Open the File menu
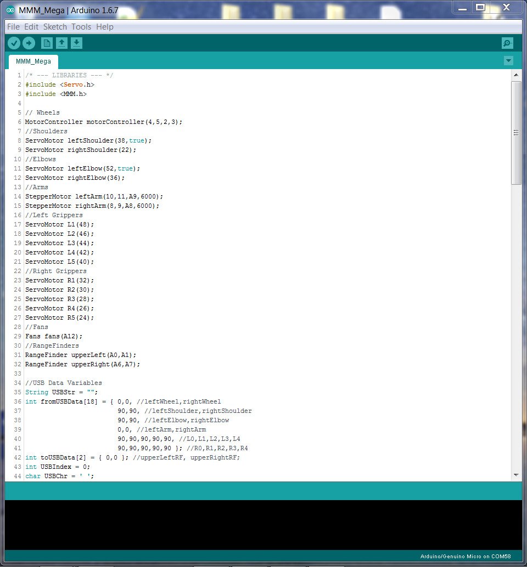 (13, 26)
